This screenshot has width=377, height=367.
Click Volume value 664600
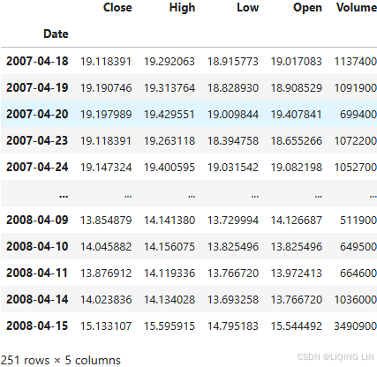(x=358, y=273)
